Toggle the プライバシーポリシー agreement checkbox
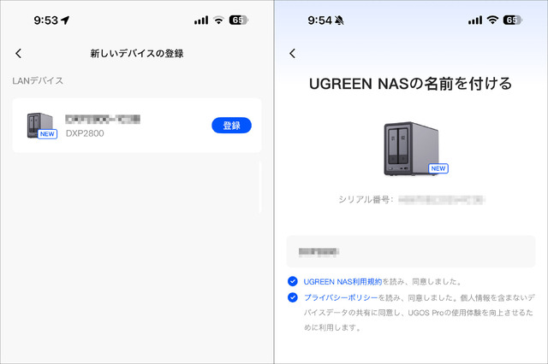548x364 pixels. (293, 297)
